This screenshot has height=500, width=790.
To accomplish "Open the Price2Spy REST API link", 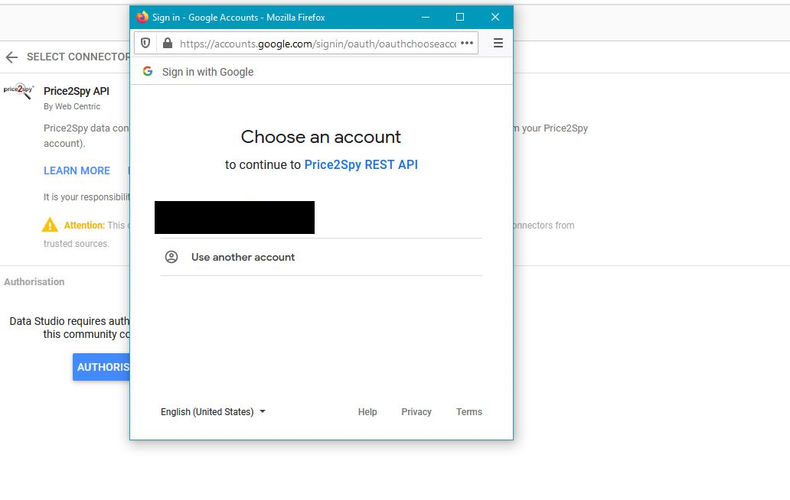I will click(x=361, y=165).
